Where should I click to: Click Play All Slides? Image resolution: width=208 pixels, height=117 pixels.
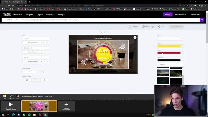coord(11,106)
